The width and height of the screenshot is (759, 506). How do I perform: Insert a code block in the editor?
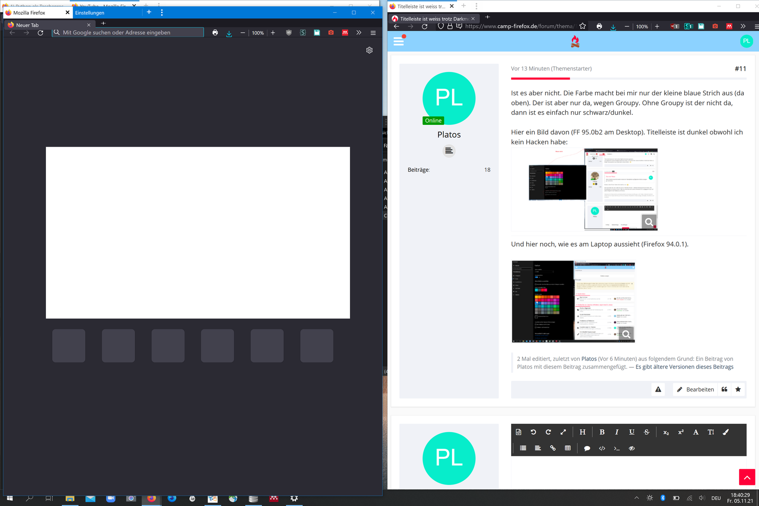point(602,448)
